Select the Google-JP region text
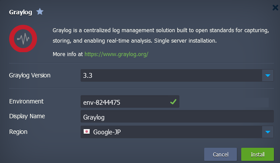 point(107,132)
